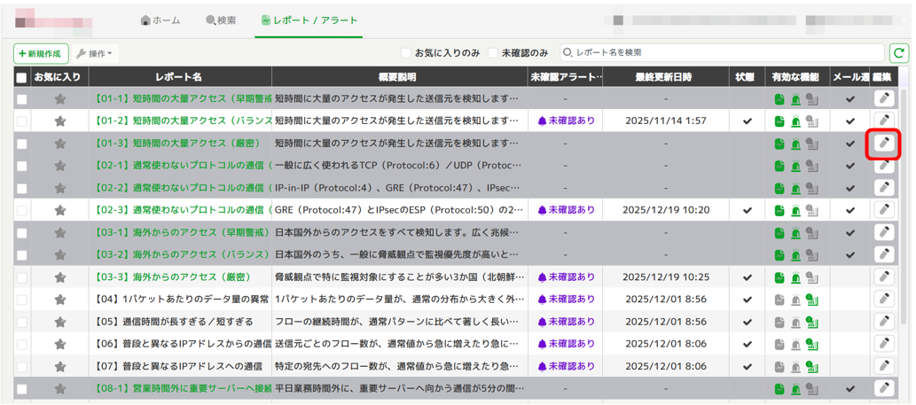Open edit for 【02-3】 report row
916x405 pixels.
[884, 210]
